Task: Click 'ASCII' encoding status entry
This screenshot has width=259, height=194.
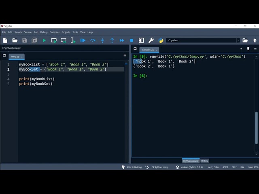Action: click(225, 167)
